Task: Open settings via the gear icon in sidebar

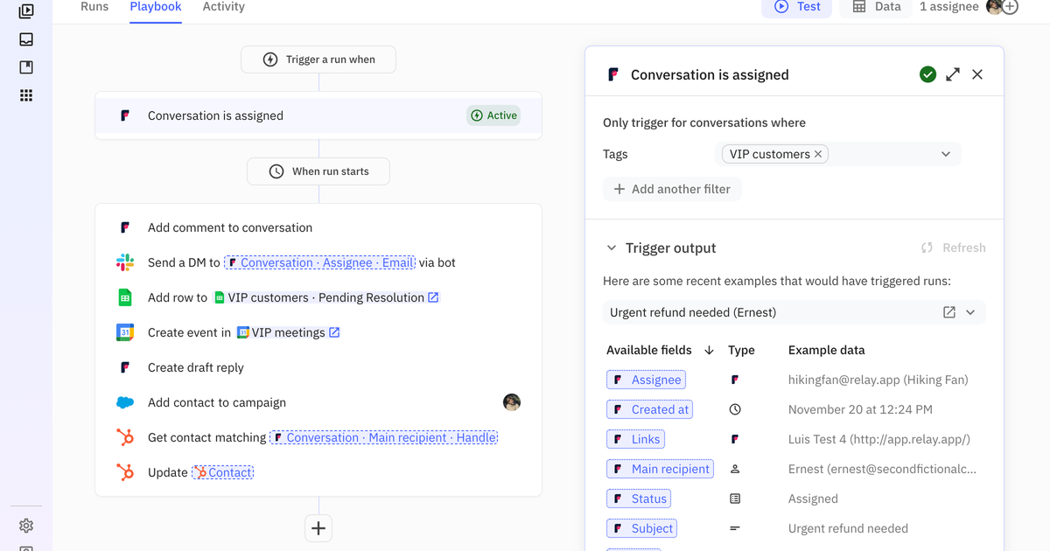Action: (x=25, y=526)
